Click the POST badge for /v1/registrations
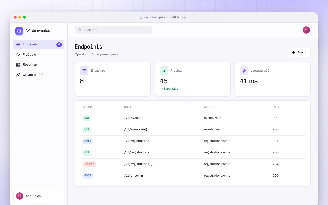Image resolution: width=328 pixels, height=205 pixels. point(88,141)
